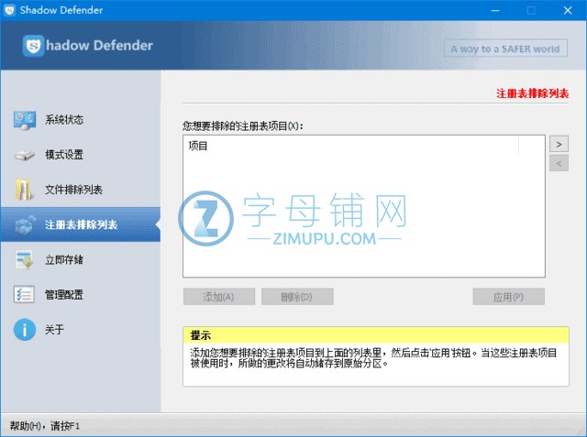Switch to 模式设置 section
This screenshot has height=437, width=587.
[x=81, y=155]
